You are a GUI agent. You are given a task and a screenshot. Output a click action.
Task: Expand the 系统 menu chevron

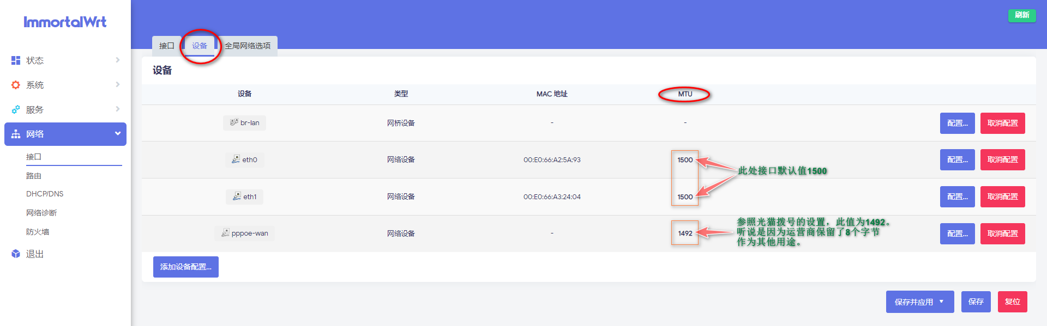pos(117,84)
